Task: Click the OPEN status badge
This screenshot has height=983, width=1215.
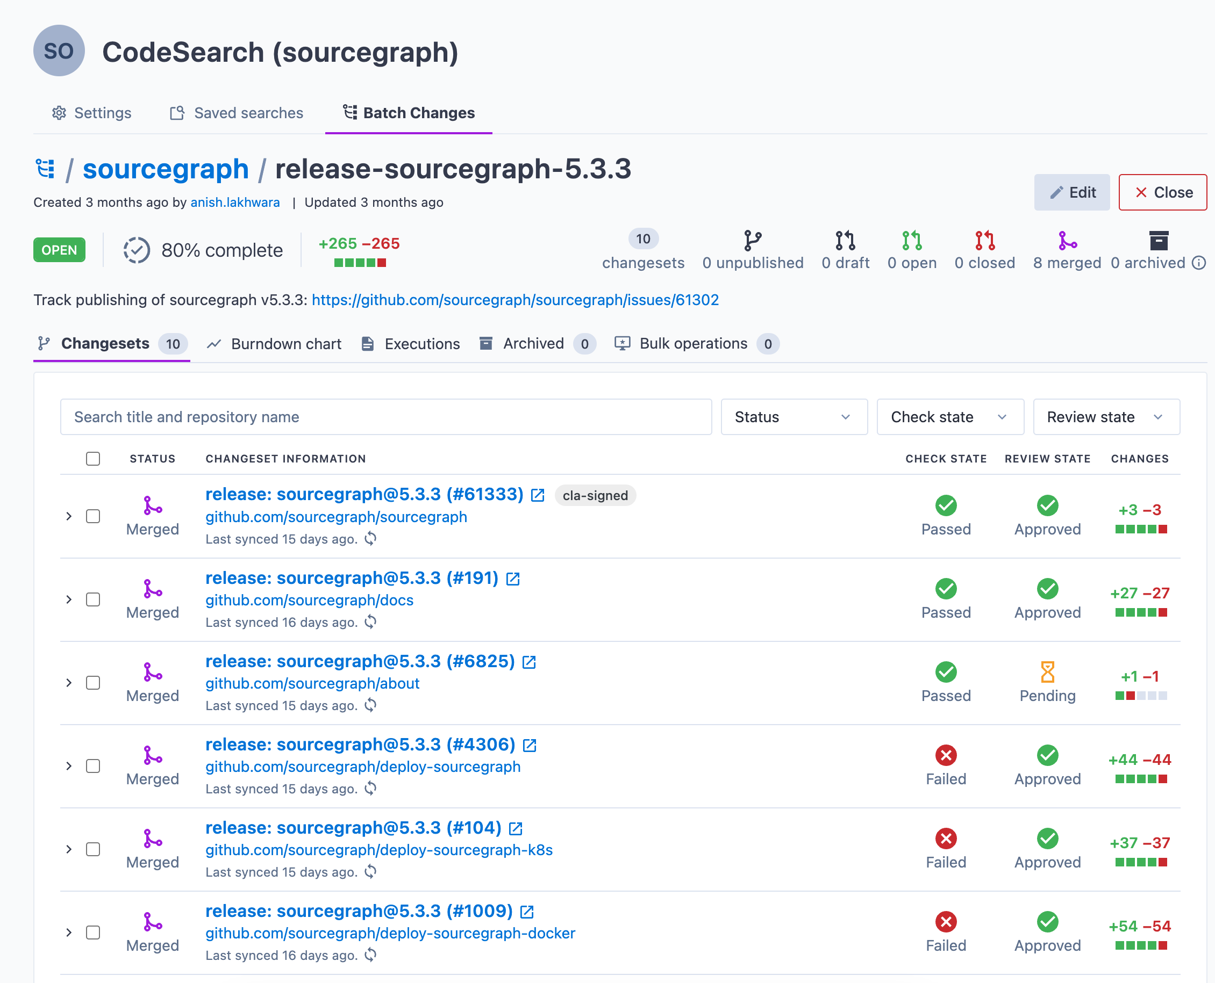Action: point(60,250)
